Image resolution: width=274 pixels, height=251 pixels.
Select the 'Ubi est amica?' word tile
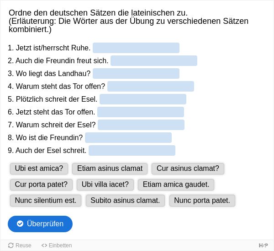39,169
